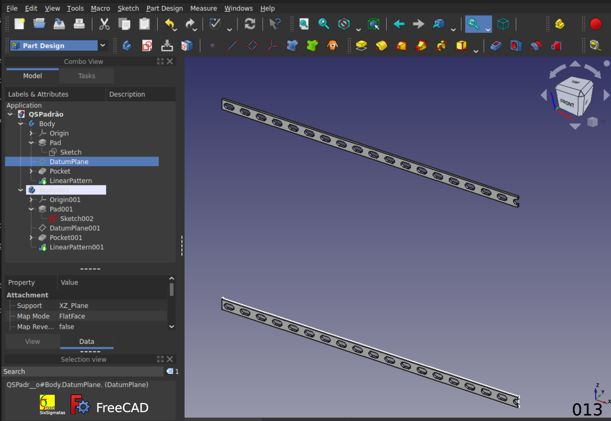The image size is (611, 421).
Task: Click the red macro record button
Action: point(596,24)
